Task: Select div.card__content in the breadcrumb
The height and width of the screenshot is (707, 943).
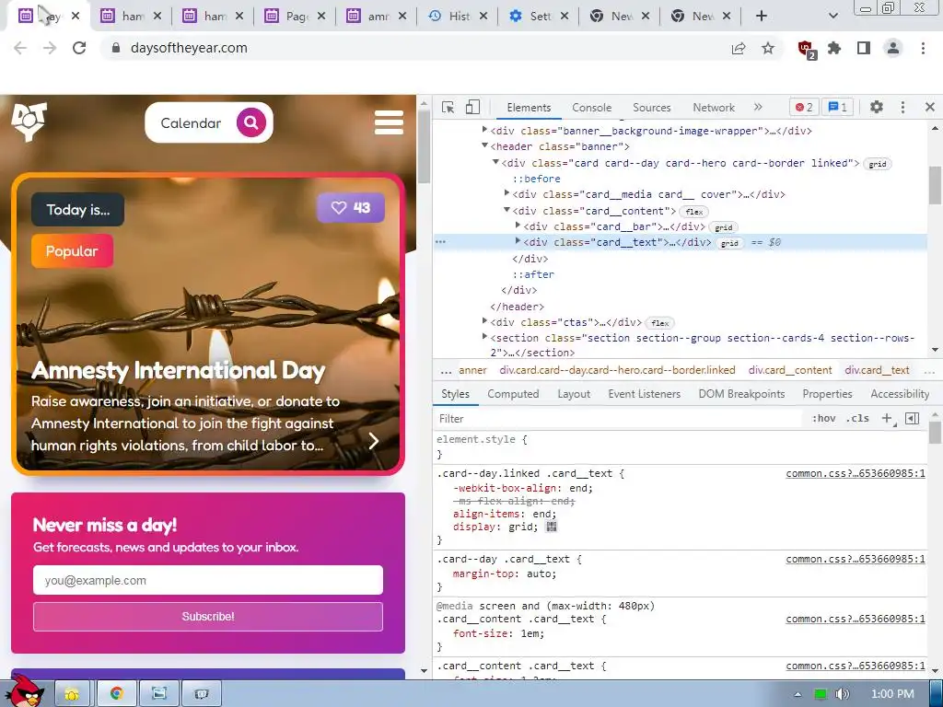Action: (x=789, y=370)
